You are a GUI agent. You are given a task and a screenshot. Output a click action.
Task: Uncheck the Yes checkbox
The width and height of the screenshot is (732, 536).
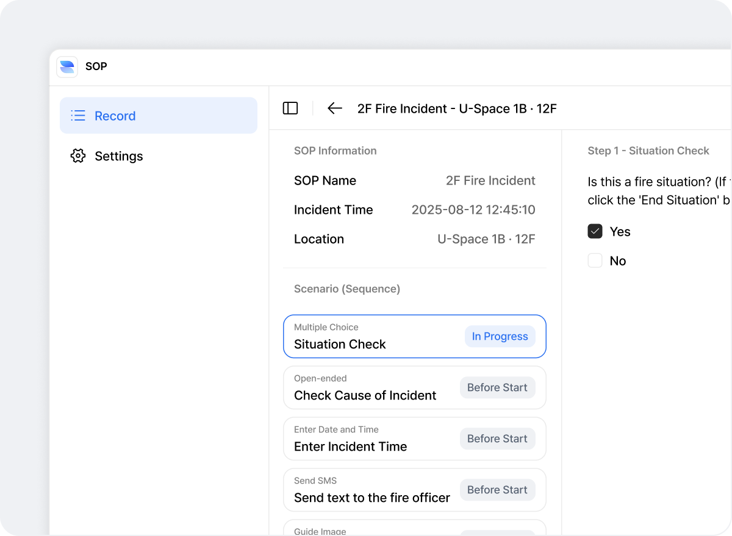click(595, 231)
